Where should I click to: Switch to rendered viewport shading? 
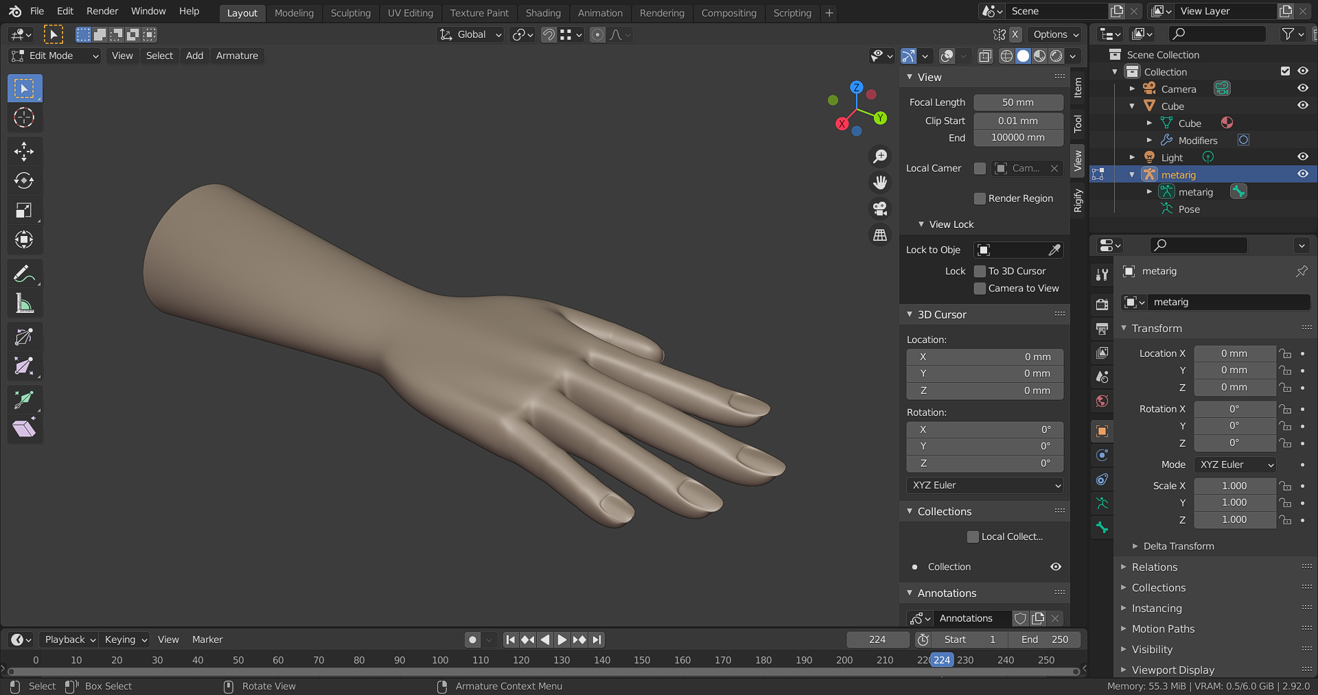[x=1056, y=56]
